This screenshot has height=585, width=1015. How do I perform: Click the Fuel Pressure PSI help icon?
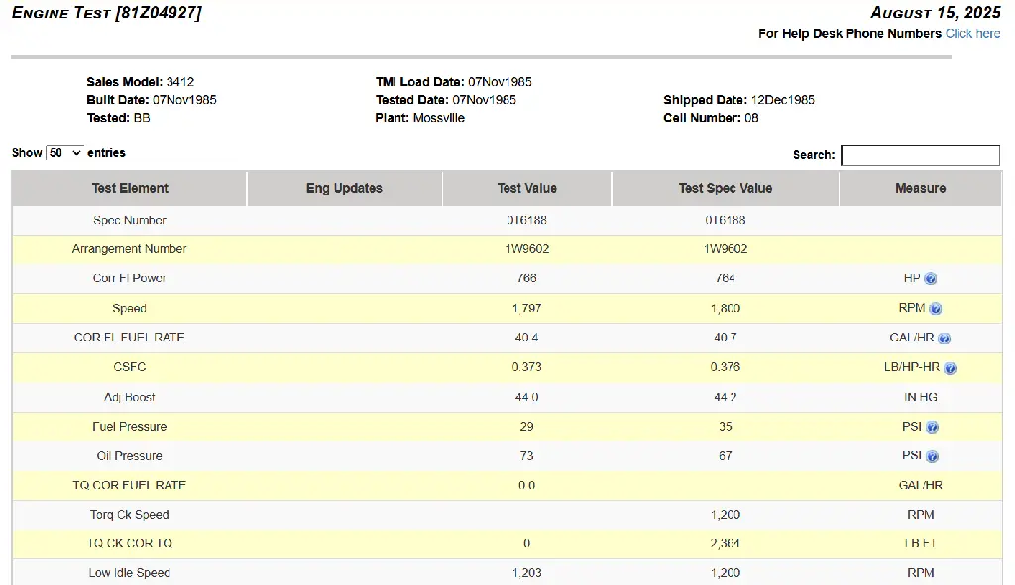[x=932, y=428]
